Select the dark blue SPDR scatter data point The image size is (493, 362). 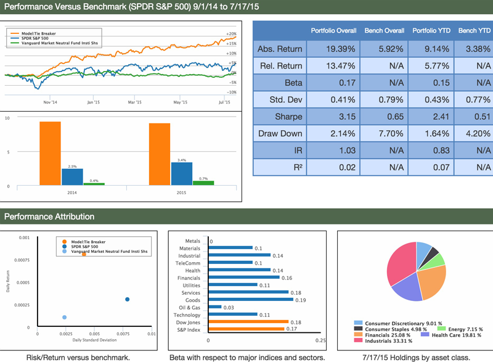point(128,300)
